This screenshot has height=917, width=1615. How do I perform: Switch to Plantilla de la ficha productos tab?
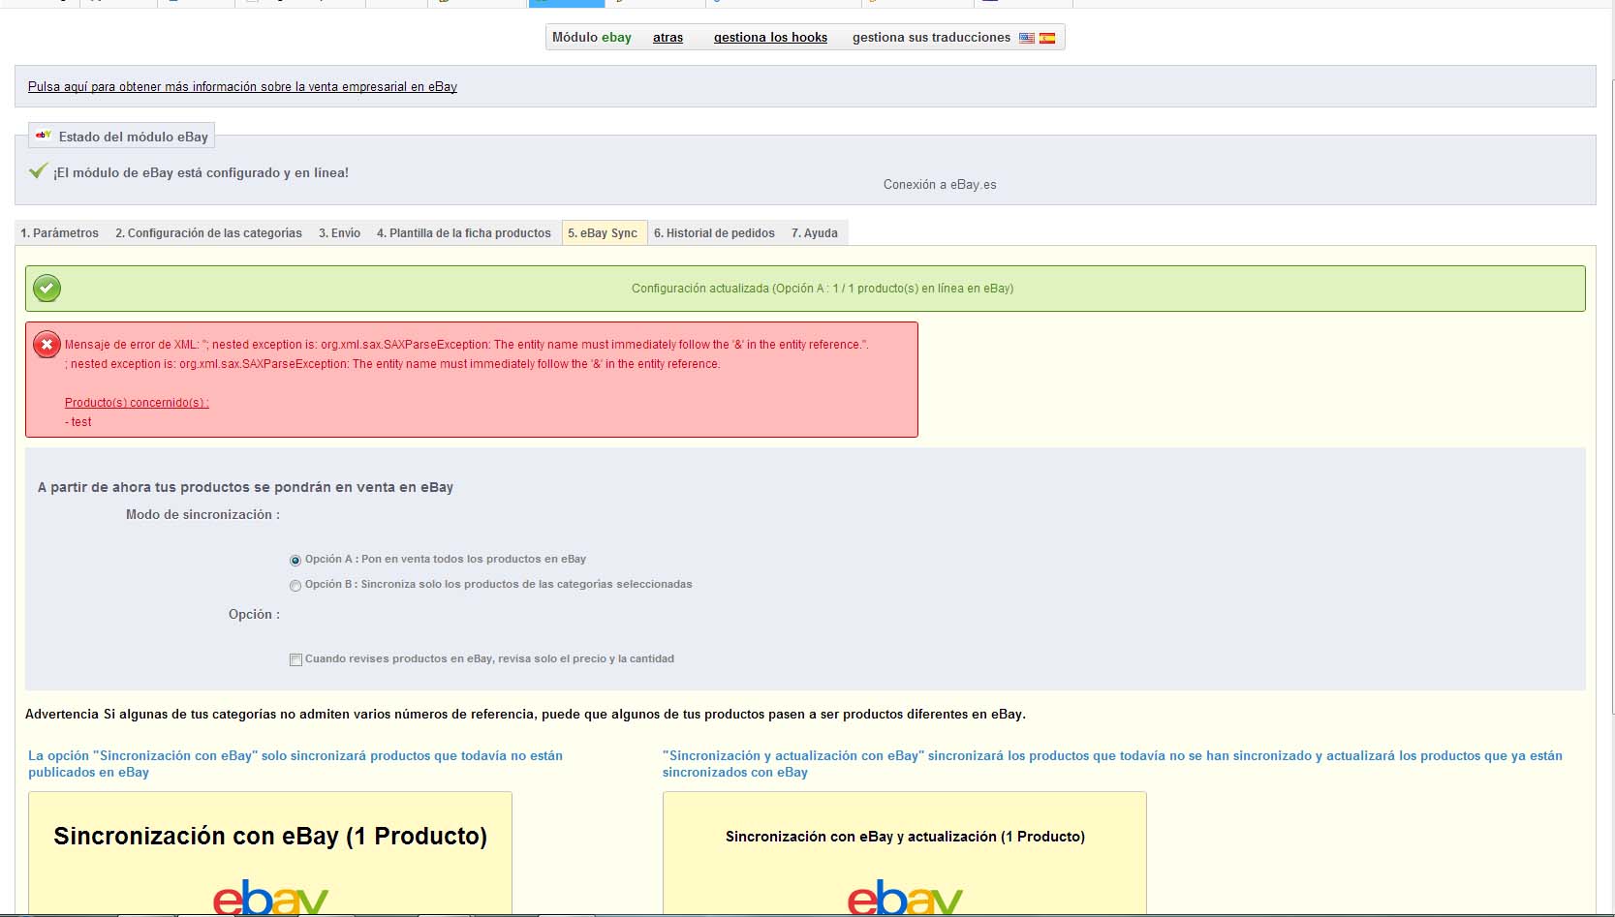click(464, 233)
